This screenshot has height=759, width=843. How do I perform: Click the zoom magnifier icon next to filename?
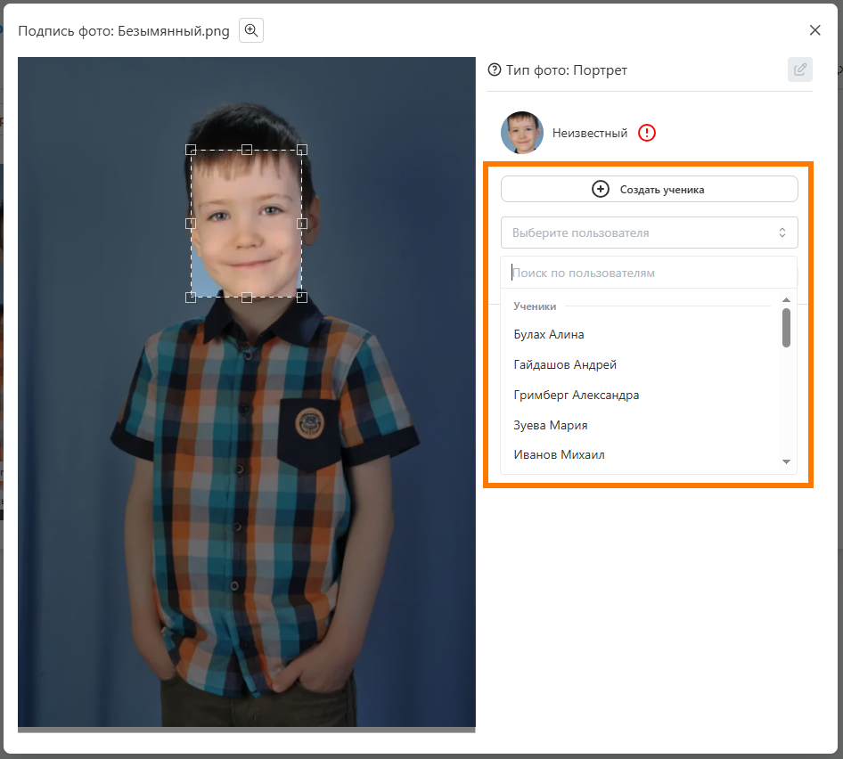[251, 30]
